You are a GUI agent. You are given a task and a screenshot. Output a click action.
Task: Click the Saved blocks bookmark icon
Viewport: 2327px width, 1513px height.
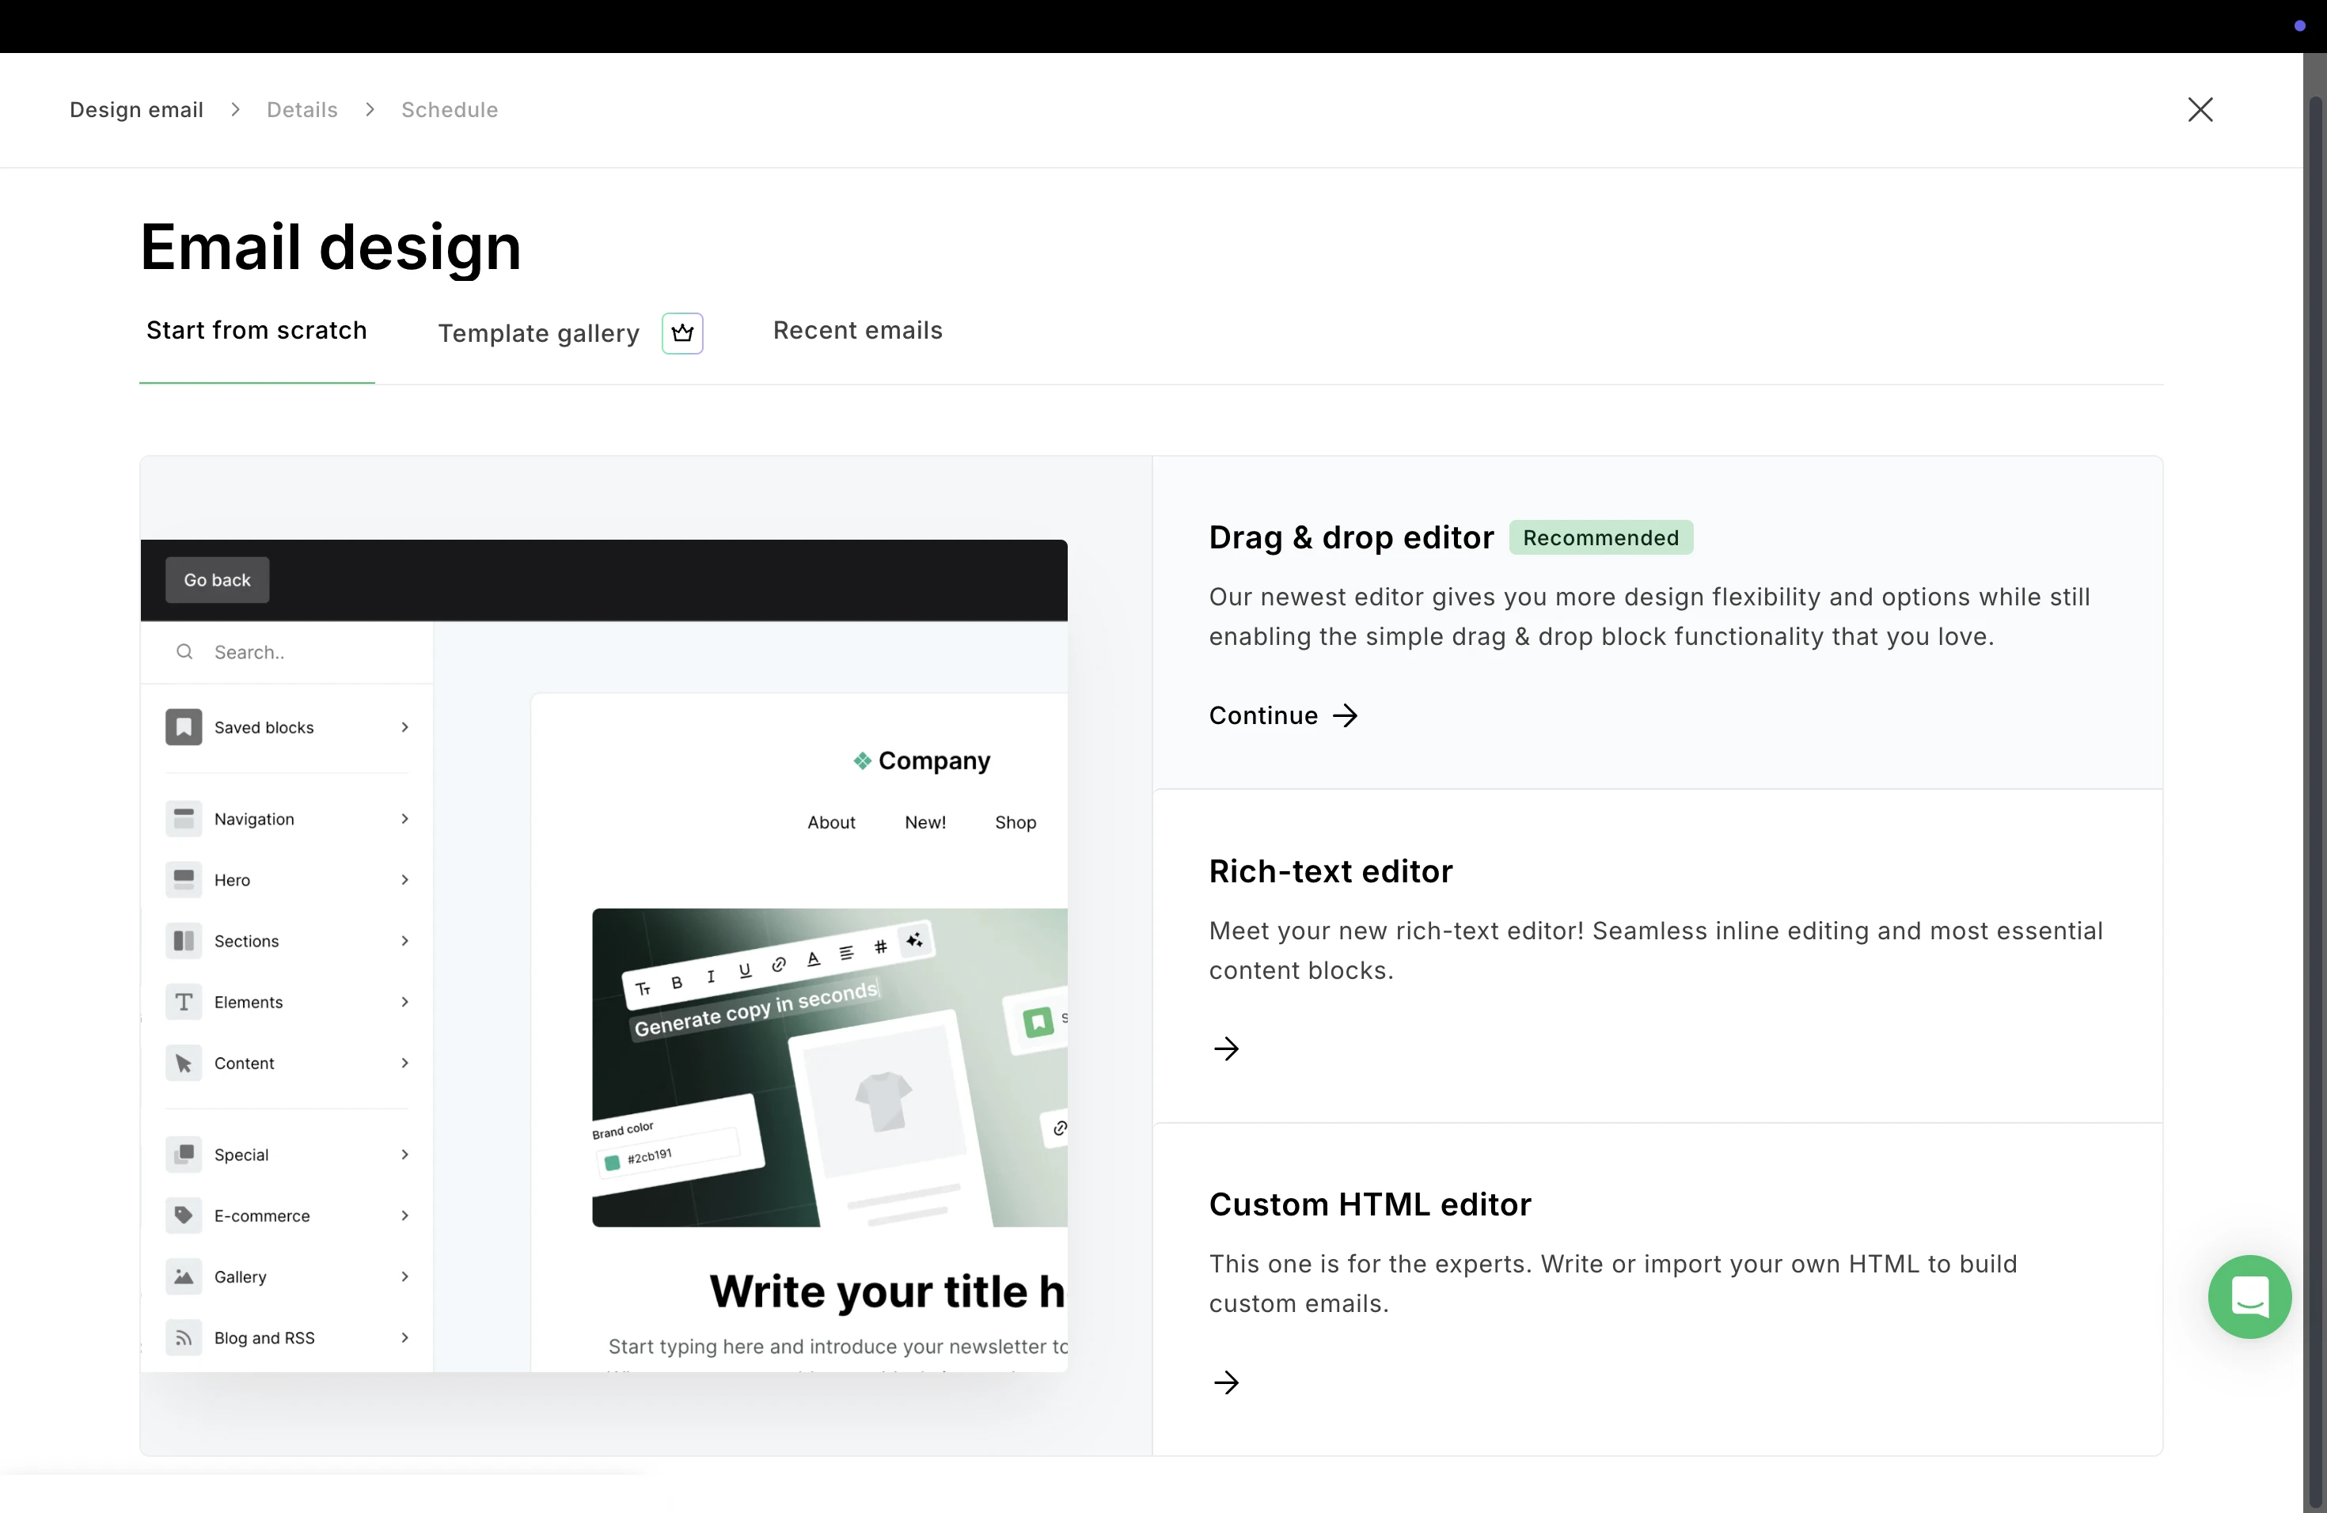coord(183,727)
